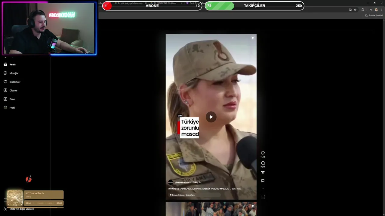Open the browser extensions puzzle icon

pyautogui.click(x=363, y=10)
